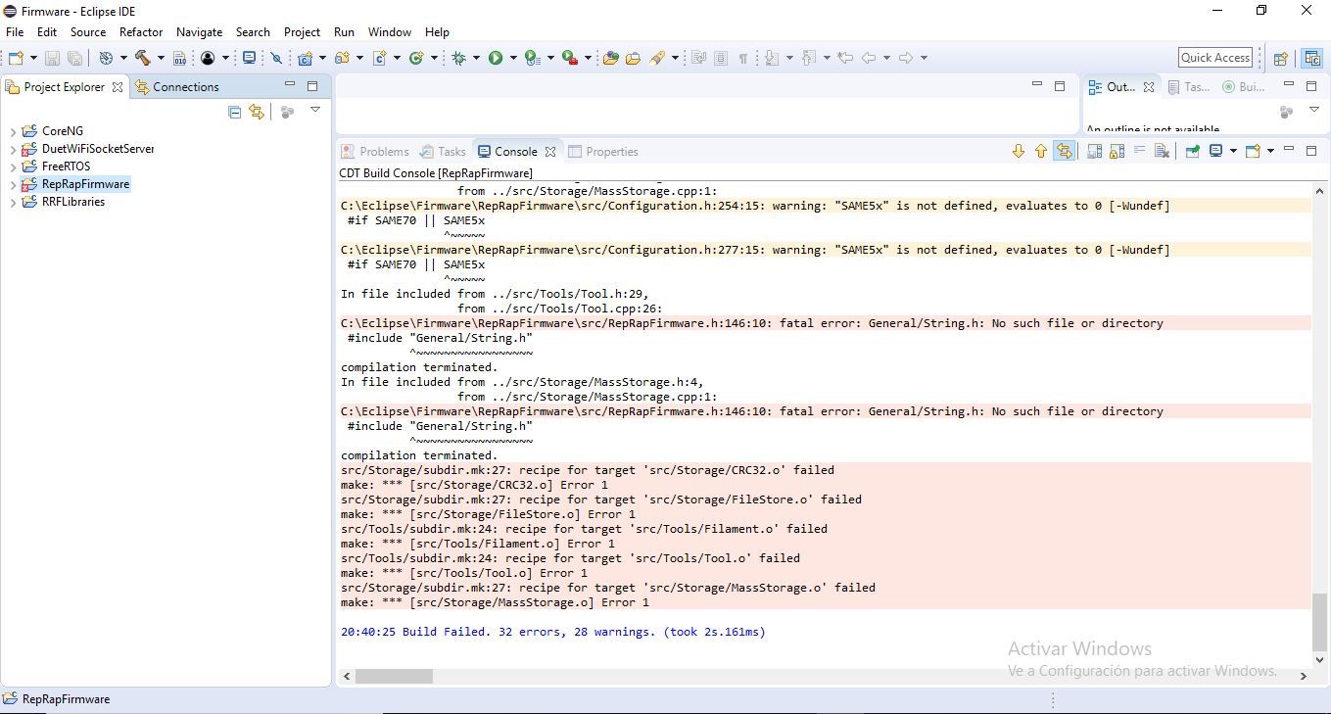Click the Console horizontal scrollbar thumb

tap(394, 676)
